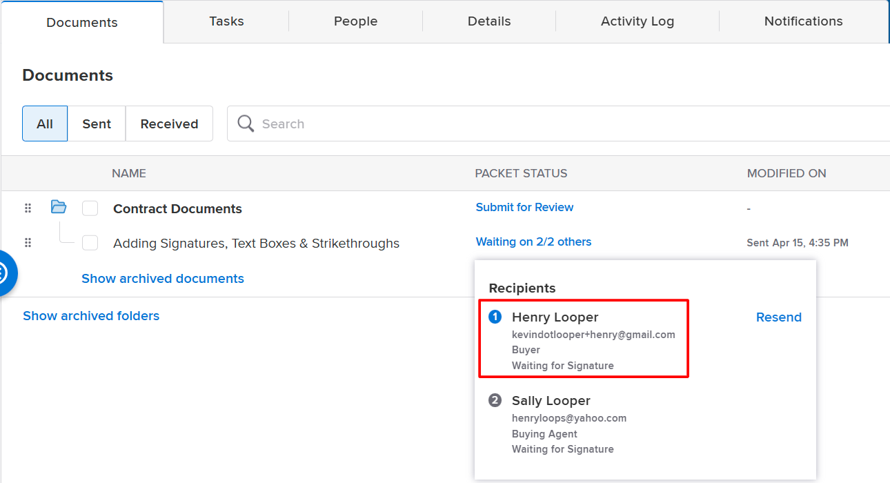The width and height of the screenshot is (890, 483).
Task: Click the Waiting on 2/2 others status
Action: point(533,241)
